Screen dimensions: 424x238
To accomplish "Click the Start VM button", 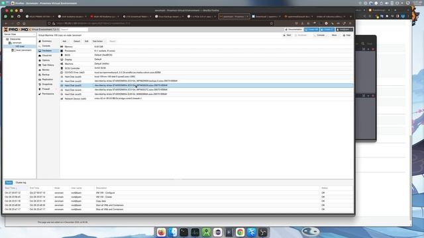I will 287,35.
